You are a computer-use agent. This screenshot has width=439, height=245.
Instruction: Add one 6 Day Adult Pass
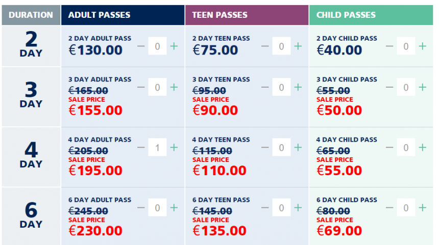tap(174, 208)
